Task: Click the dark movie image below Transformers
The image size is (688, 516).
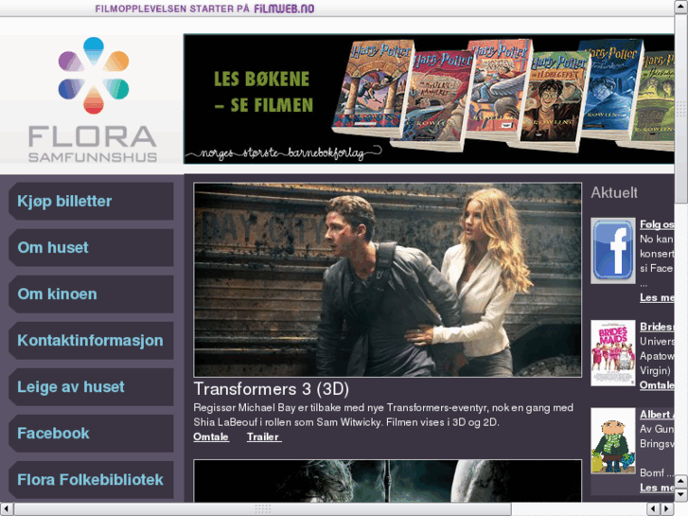Action: [x=387, y=480]
